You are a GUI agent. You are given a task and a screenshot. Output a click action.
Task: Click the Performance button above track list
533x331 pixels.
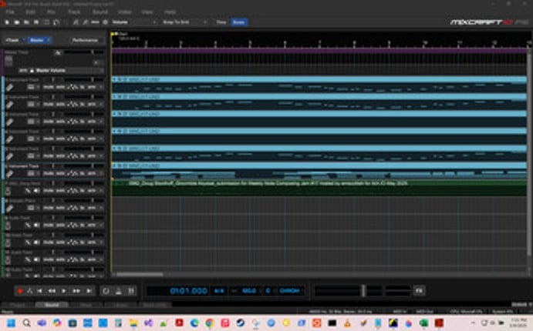click(84, 39)
